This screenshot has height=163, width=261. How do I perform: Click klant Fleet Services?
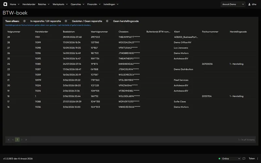pos(181,80)
